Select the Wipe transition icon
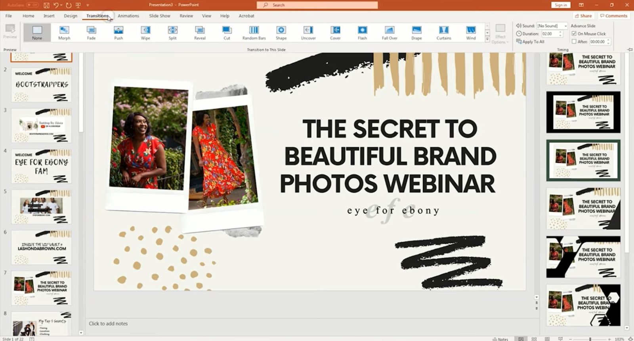Screen dimensions: 634x341 click(x=145, y=32)
